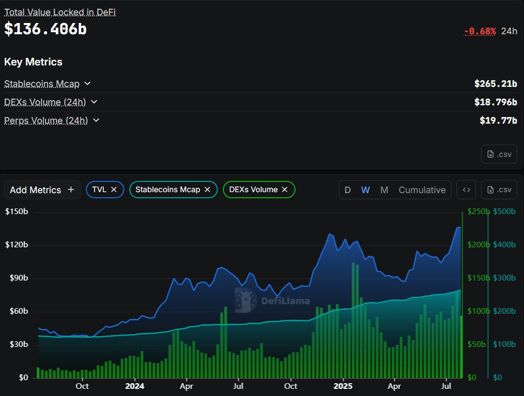
Task: Click the Perps Volume (24h) label
Action: (x=46, y=121)
